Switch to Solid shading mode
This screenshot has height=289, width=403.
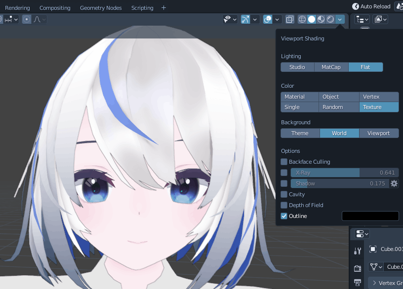click(312, 19)
